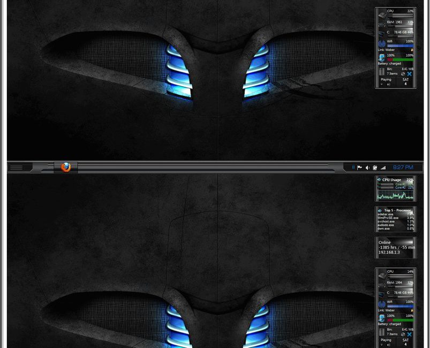This screenshot has height=348, width=430.
Task: Click the blue X empty-bin icon in the CPU 22% gadget
Action: [410, 74]
